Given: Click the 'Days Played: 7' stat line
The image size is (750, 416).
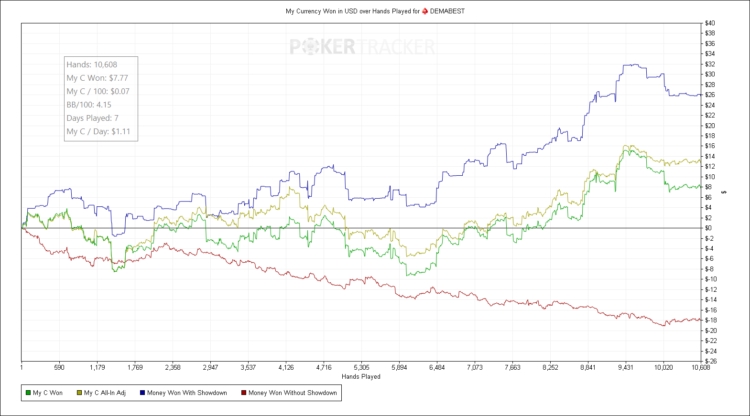Looking at the screenshot, I should click(x=93, y=118).
